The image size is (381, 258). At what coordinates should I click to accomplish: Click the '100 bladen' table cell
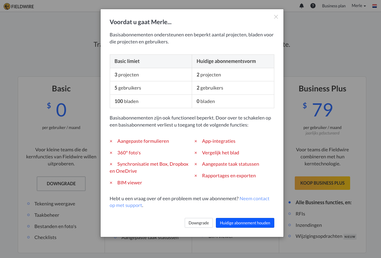151,101
